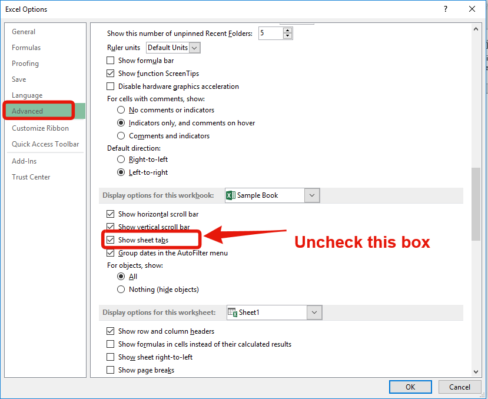The width and height of the screenshot is (488, 399).
Task: Decrease unpinned Recent Folders count
Action: (288, 36)
